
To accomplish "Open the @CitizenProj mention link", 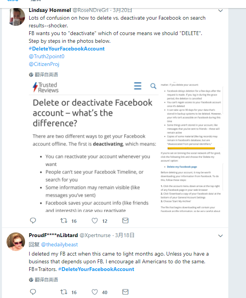I will [x=44, y=64].
